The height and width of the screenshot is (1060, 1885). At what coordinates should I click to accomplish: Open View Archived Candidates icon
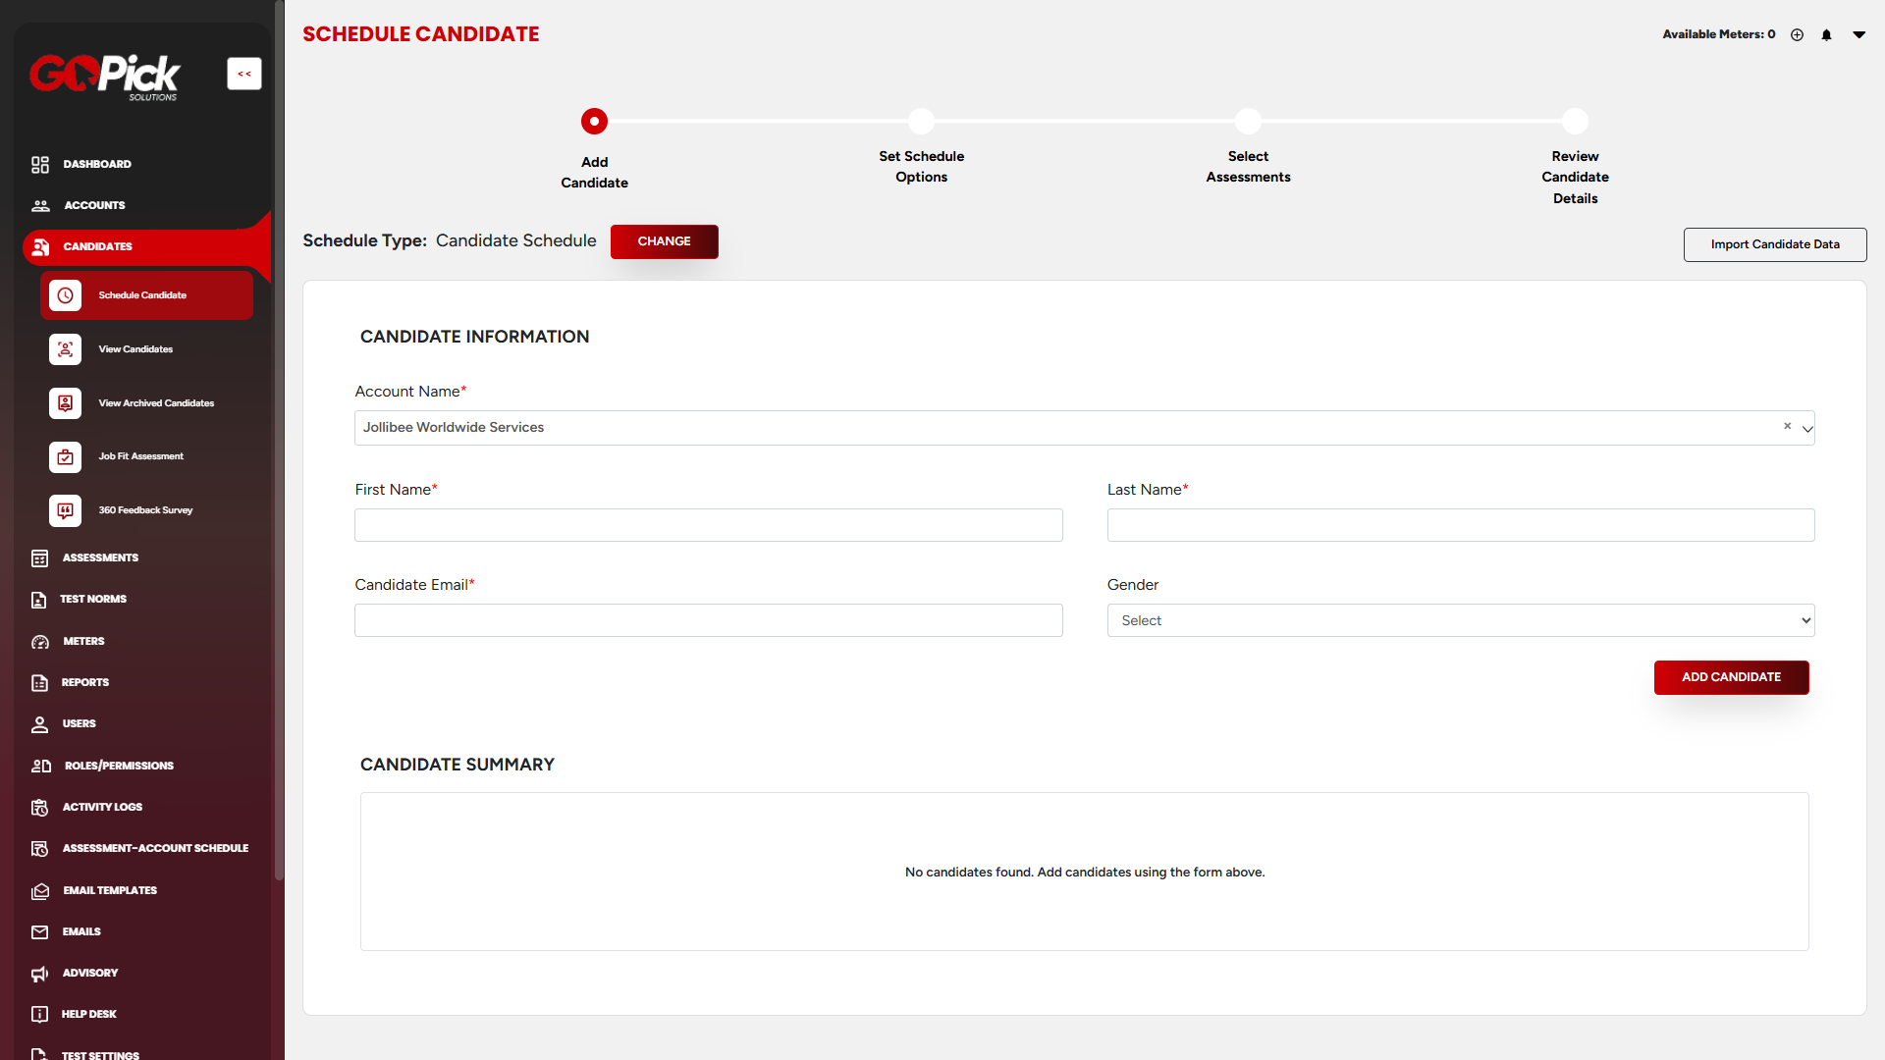tap(65, 403)
